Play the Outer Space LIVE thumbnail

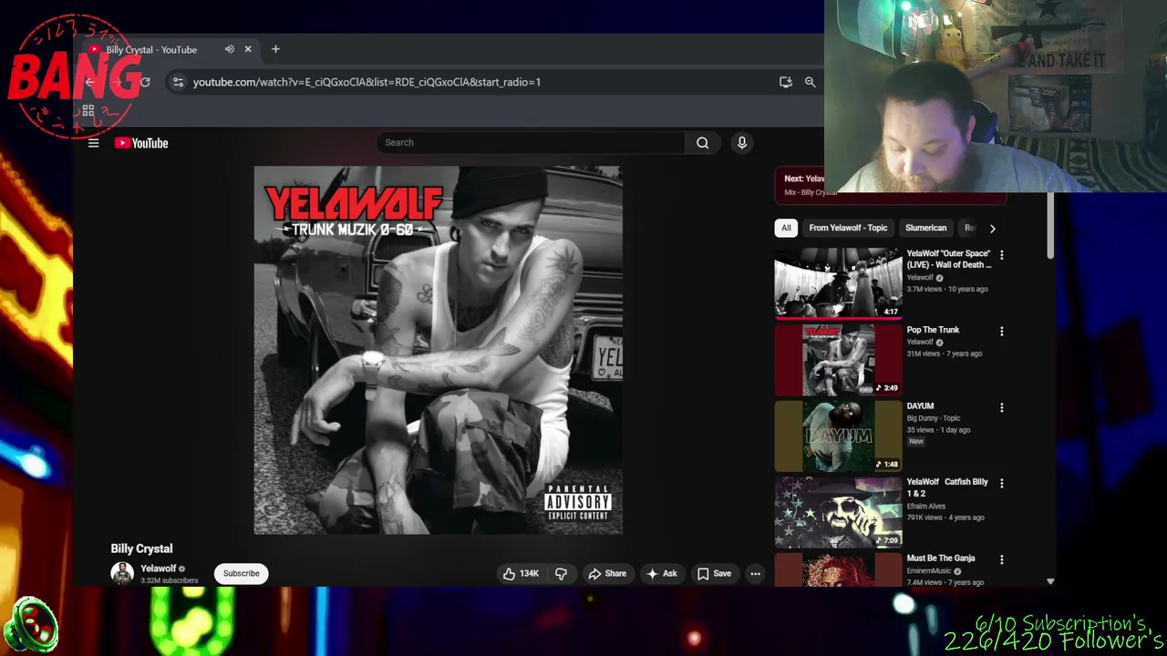pyautogui.click(x=838, y=282)
